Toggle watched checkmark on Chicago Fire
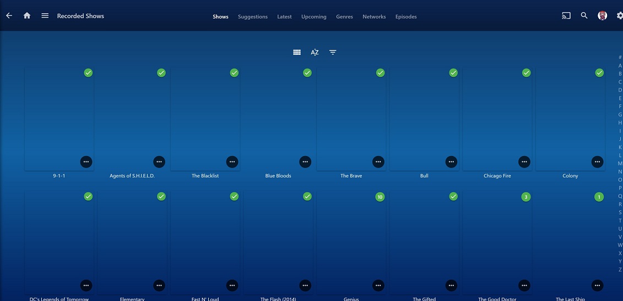The image size is (623, 301). pos(527,73)
